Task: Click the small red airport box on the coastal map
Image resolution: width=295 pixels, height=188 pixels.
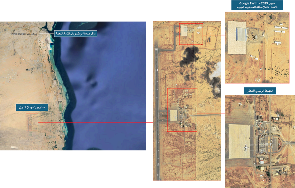Action: (x=32, y=123)
